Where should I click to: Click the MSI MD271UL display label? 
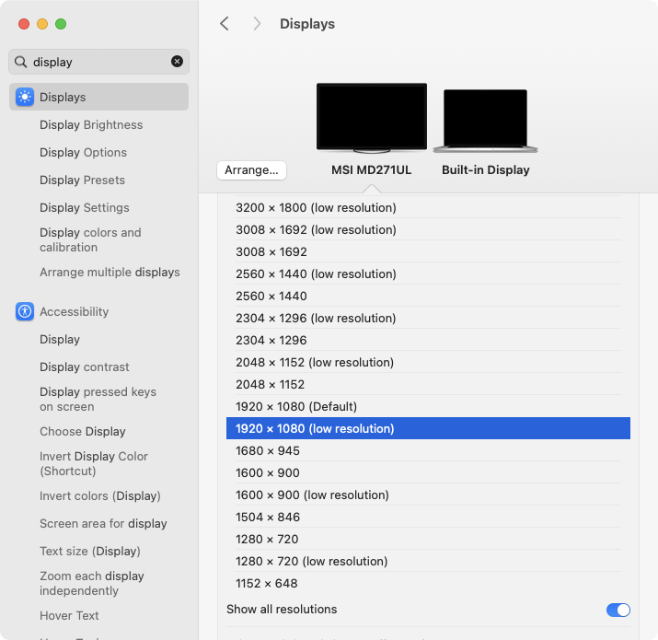pyautogui.click(x=372, y=170)
